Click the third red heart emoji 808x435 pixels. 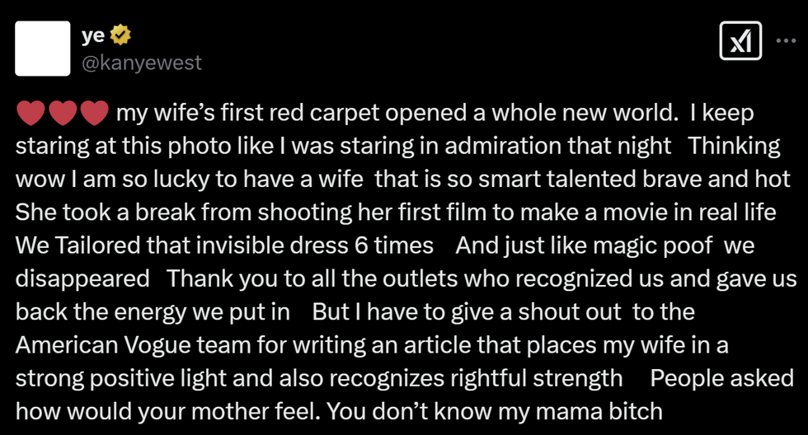click(x=94, y=113)
